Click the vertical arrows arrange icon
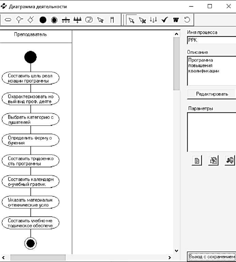Screen dimensions: 236x262 [153, 20]
